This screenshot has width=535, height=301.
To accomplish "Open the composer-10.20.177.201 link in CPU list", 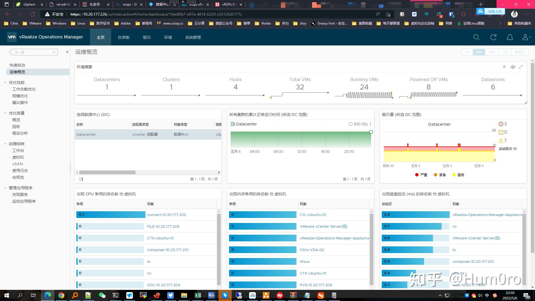I will (168, 250).
